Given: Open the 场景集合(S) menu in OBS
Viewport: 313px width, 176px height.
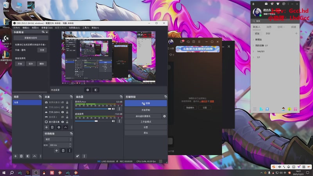Looking at the screenshot, I should 74,28.
